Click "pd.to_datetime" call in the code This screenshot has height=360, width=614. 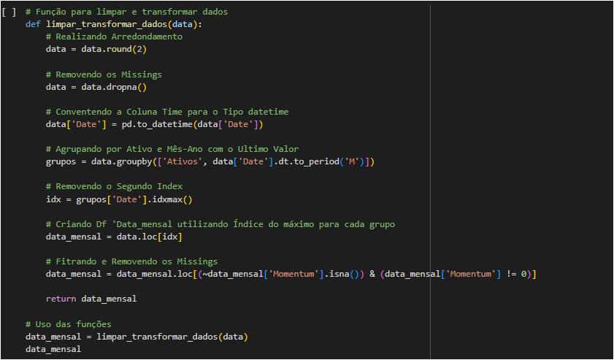coord(157,124)
